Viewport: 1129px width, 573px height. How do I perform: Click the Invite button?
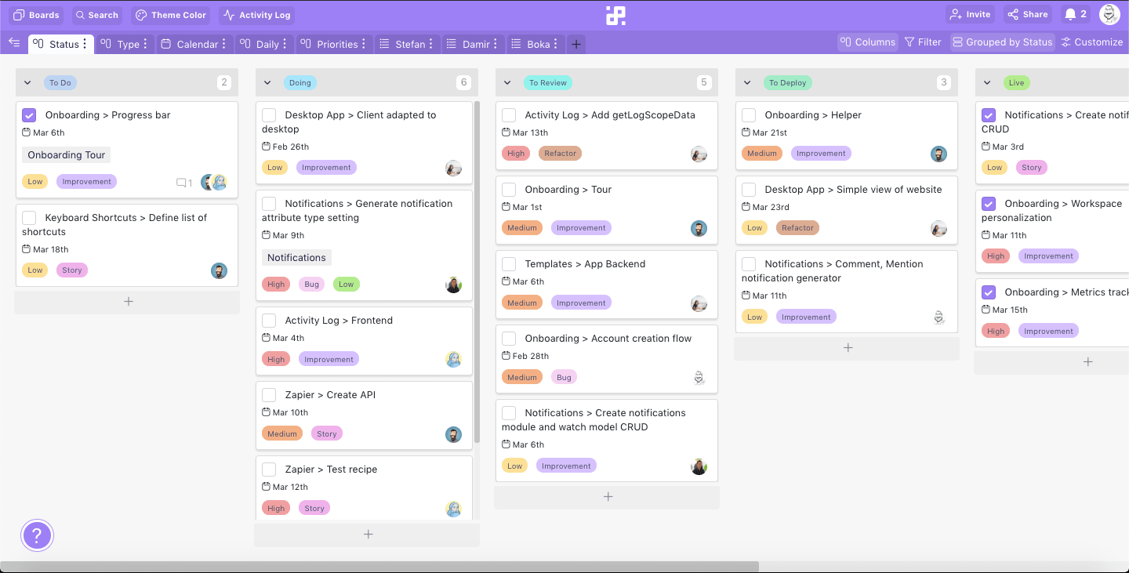[x=970, y=14]
